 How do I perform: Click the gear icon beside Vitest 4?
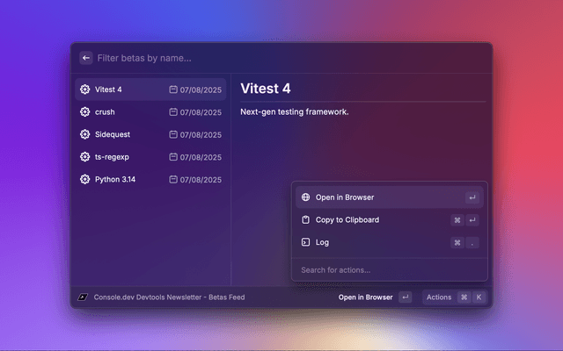click(84, 90)
